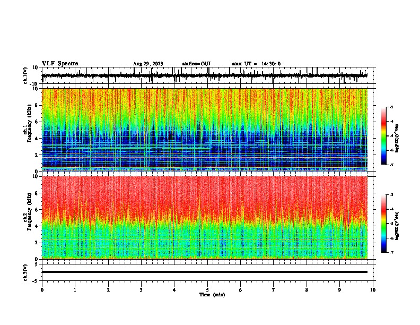This screenshot has width=420, height=325.
Task: Click time axis tick label "5"
Action: 207,290
